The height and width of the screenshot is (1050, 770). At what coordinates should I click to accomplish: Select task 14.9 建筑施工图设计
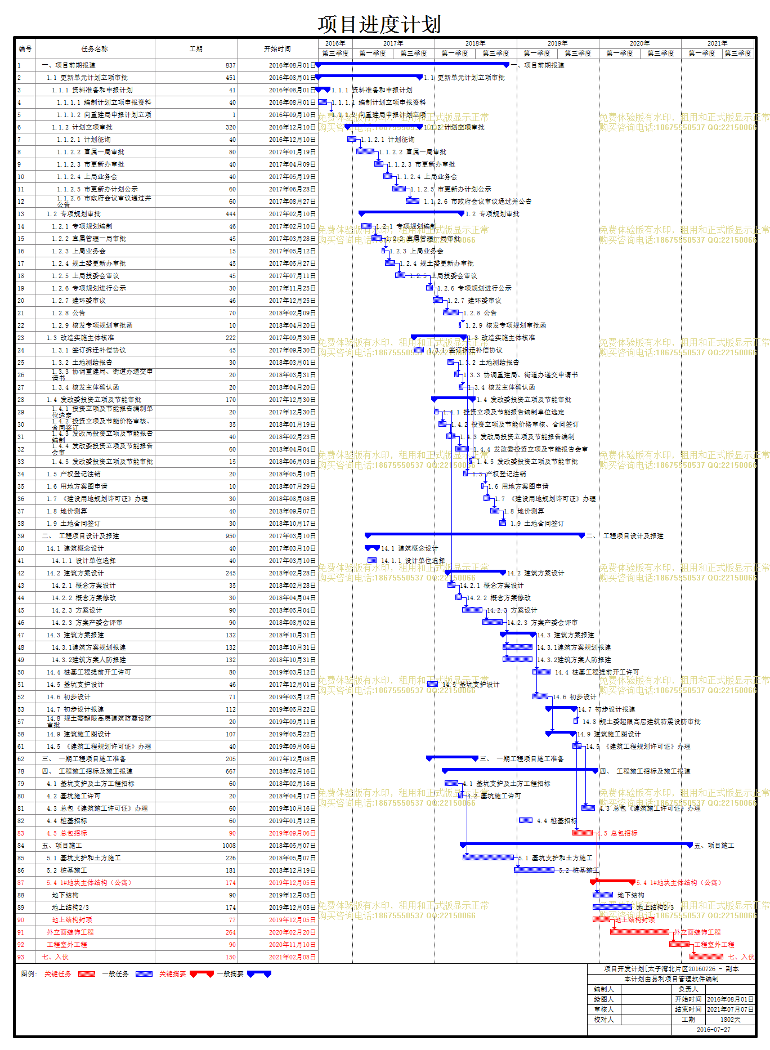[167, 734]
